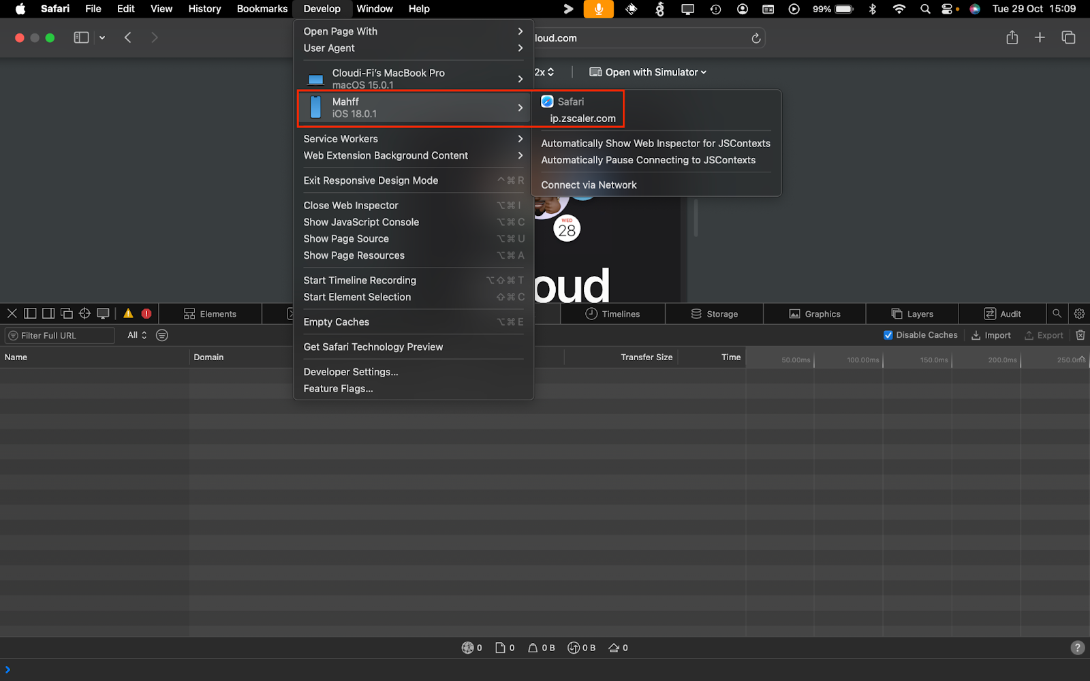Click the Filter Full URL field
This screenshot has height=681, width=1090.
tap(60, 336)
